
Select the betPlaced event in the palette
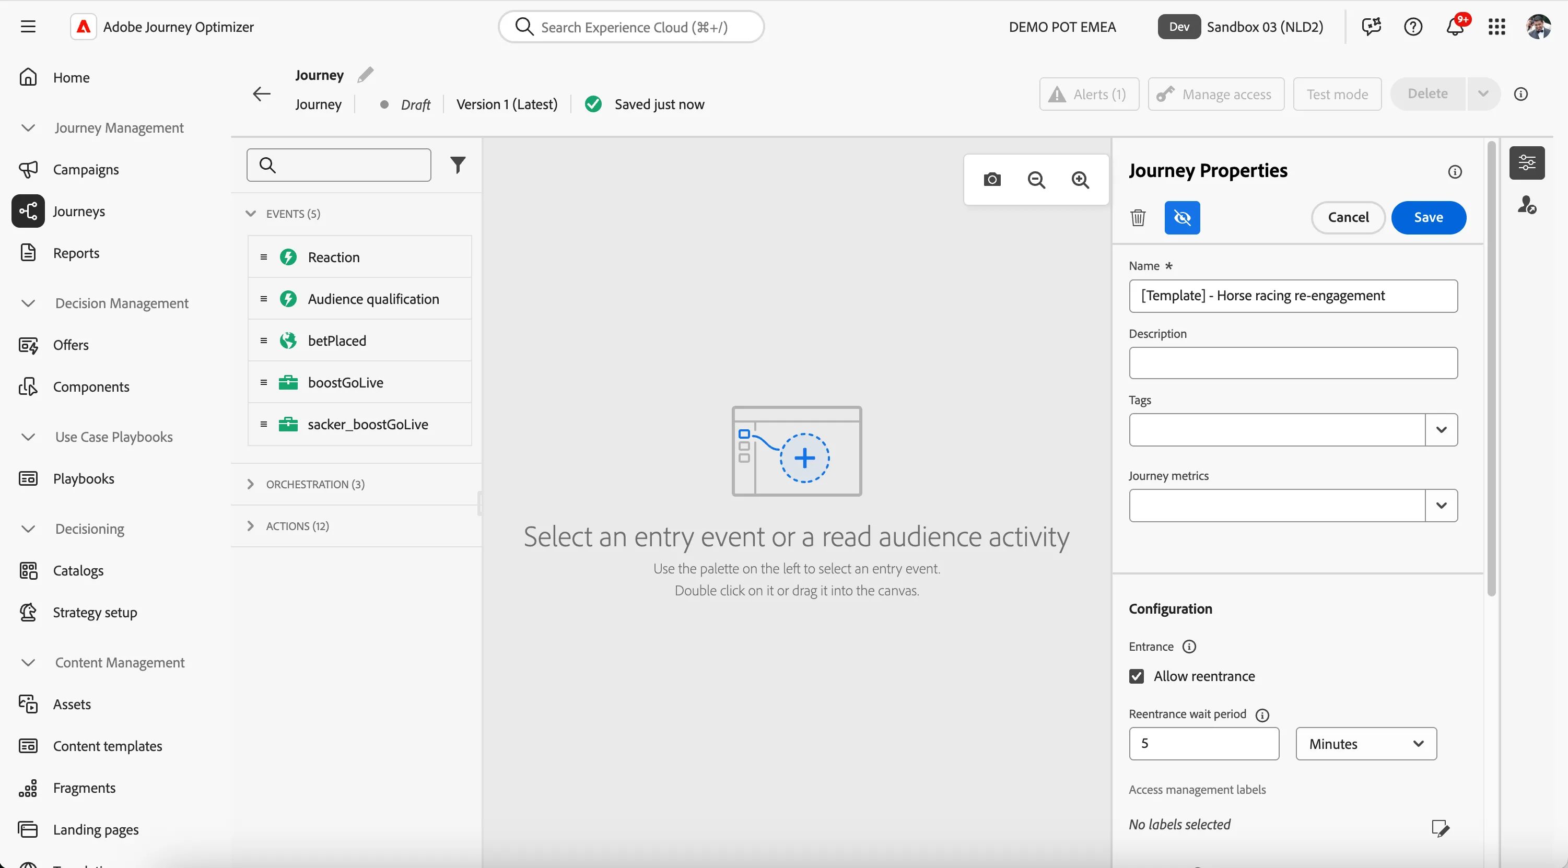tap(360, 341)
